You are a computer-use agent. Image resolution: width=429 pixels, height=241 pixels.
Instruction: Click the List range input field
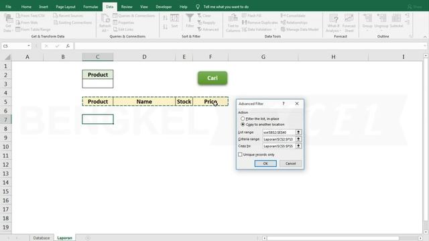[279, 133]
